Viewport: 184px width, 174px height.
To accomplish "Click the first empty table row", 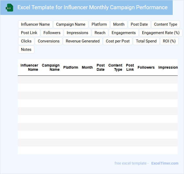I will point(98,80).
